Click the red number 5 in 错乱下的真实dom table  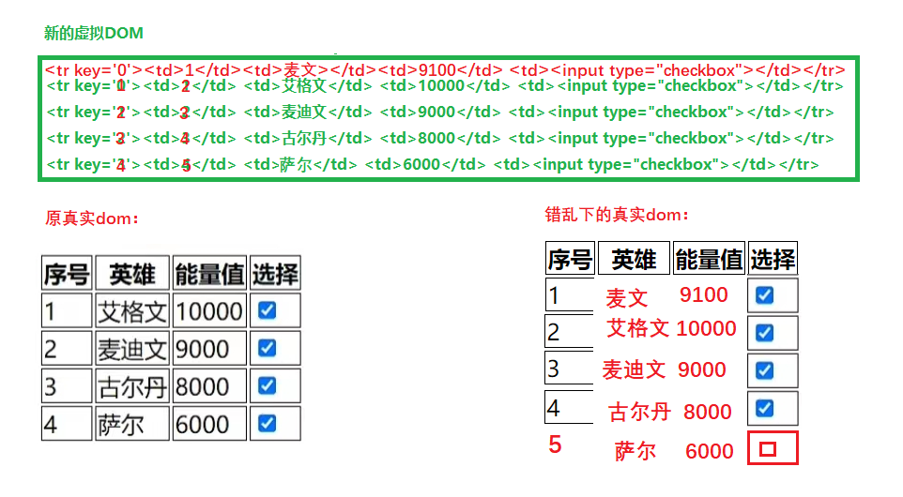[555, 444]
